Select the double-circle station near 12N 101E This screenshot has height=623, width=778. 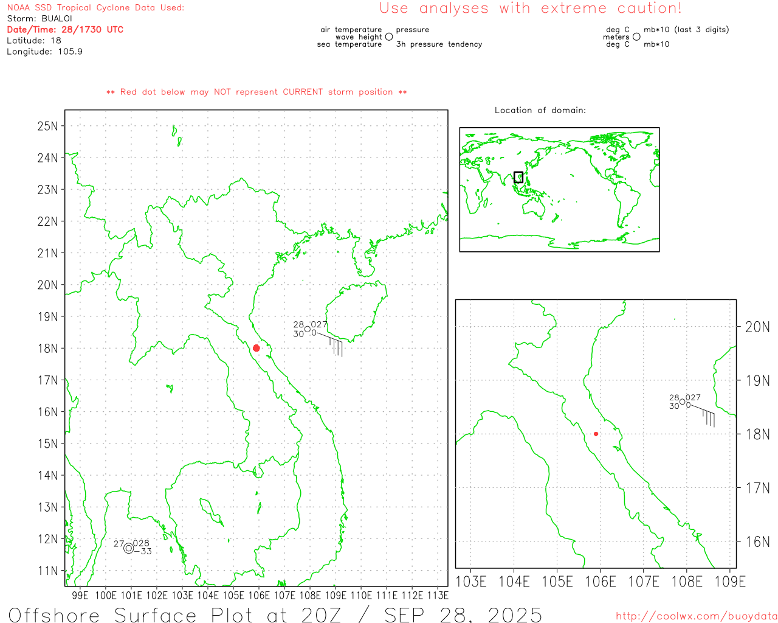point(128,548)
